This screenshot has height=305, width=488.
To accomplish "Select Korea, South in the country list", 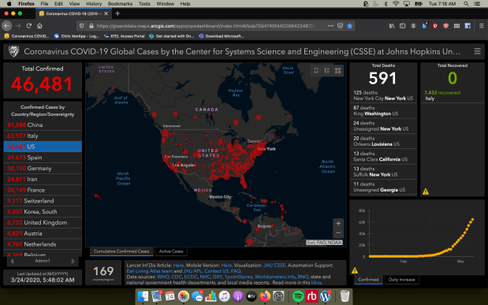I will pos(43,212).
